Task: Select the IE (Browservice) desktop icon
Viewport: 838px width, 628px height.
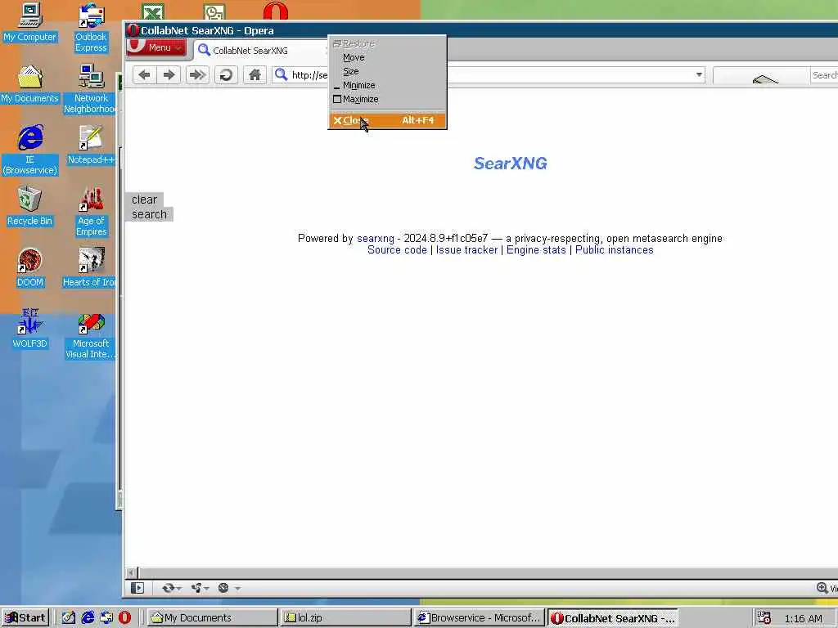Action: click(x=30, y=150)
